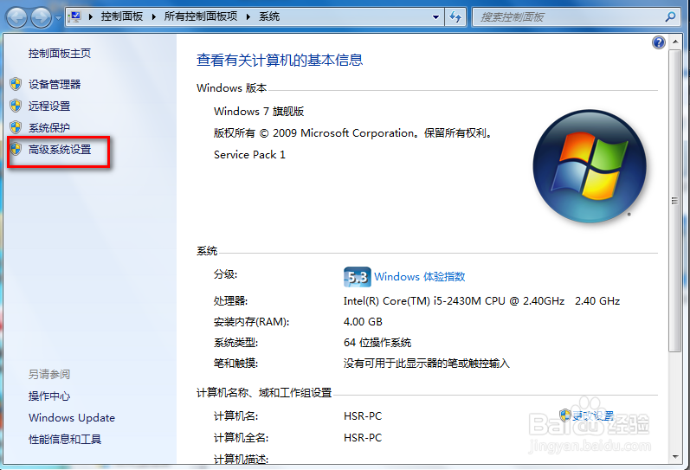Expand arrow before 控制面板 breadcrumb
Image resolution: width=690 pixels, height=470 pixels.
(x=91, y=17)
